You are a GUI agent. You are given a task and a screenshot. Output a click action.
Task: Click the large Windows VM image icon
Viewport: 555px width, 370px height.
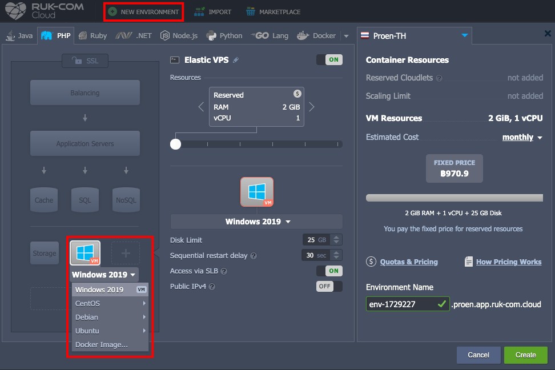click(x=257, y=192)
